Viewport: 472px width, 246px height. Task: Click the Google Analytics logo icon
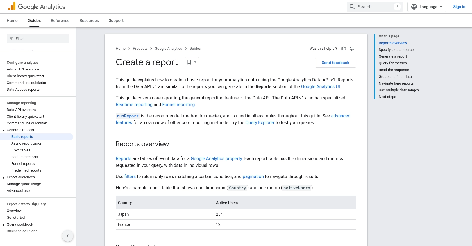tap(12, 6)
